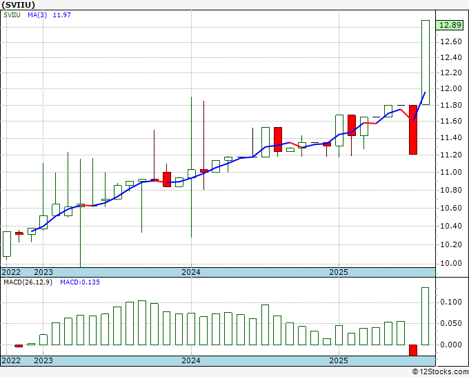
Task: Click 2023 on the price chart axis
Action: [x=43, y=272]
